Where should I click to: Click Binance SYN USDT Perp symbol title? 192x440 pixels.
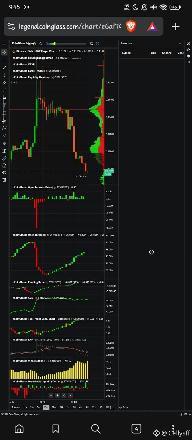click(35, 51)
